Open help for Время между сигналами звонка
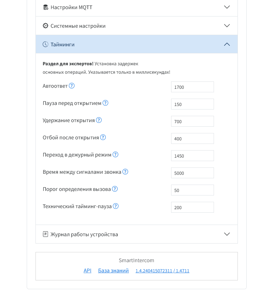This screenshot has width=273, height=292. pyautogui.click(x=125, y=172)
